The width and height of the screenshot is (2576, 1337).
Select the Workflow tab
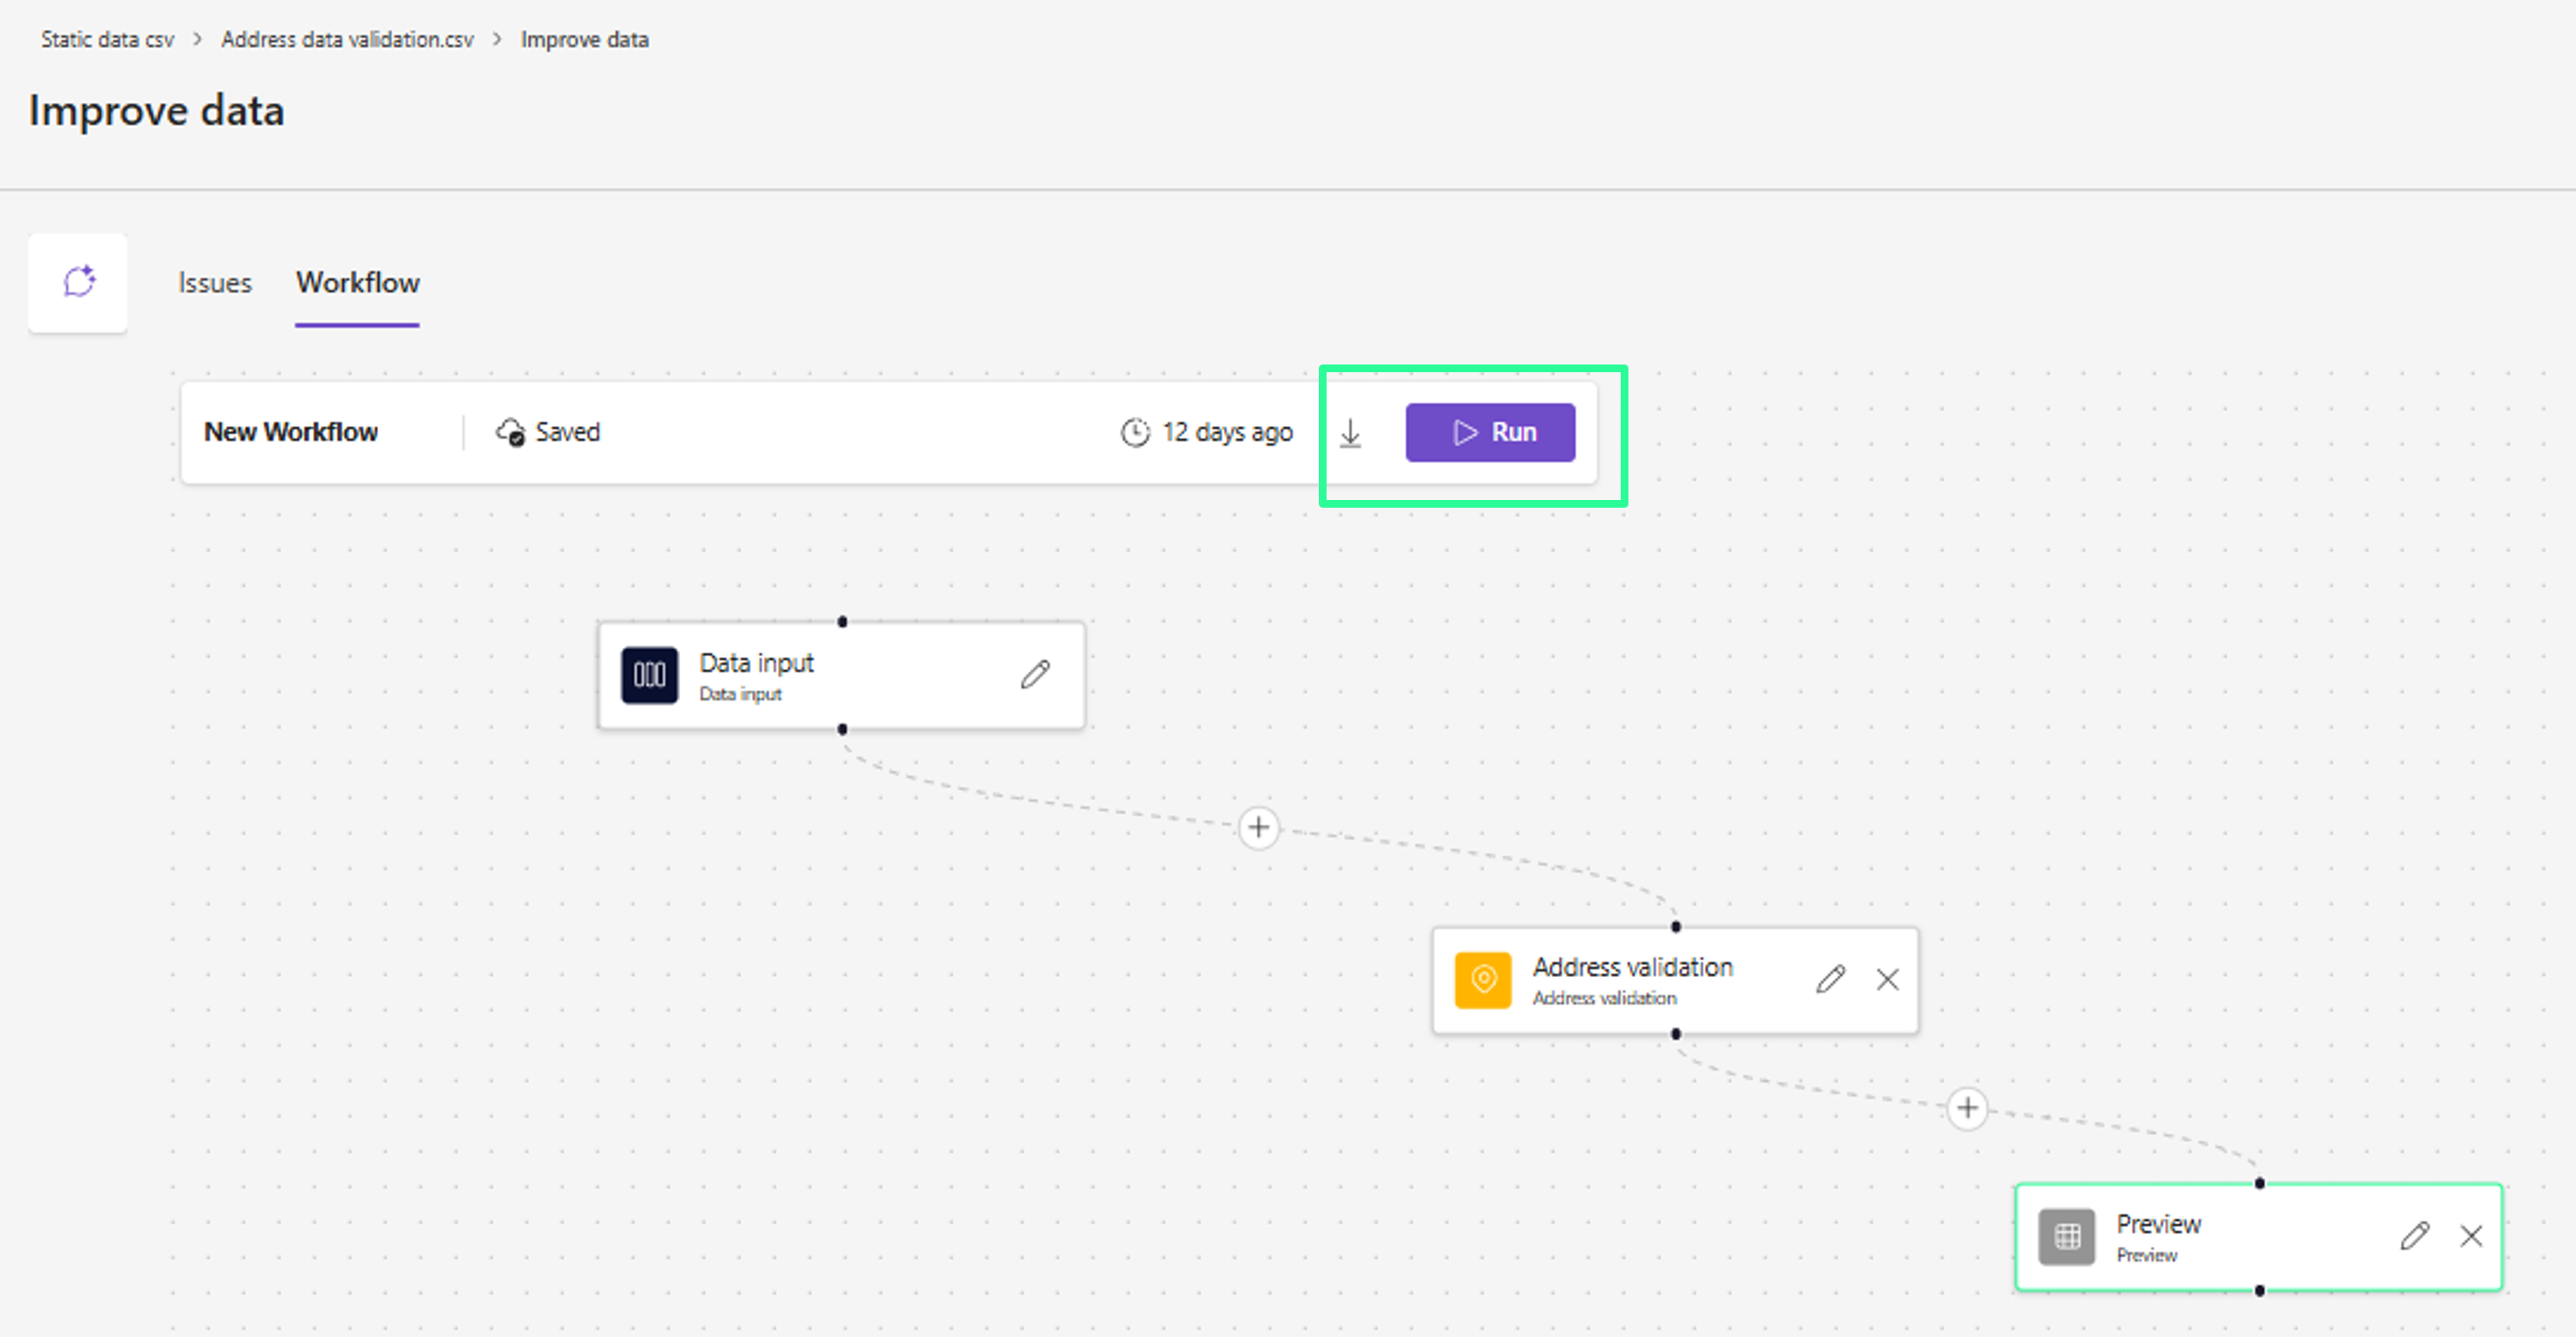coord(357,283)
